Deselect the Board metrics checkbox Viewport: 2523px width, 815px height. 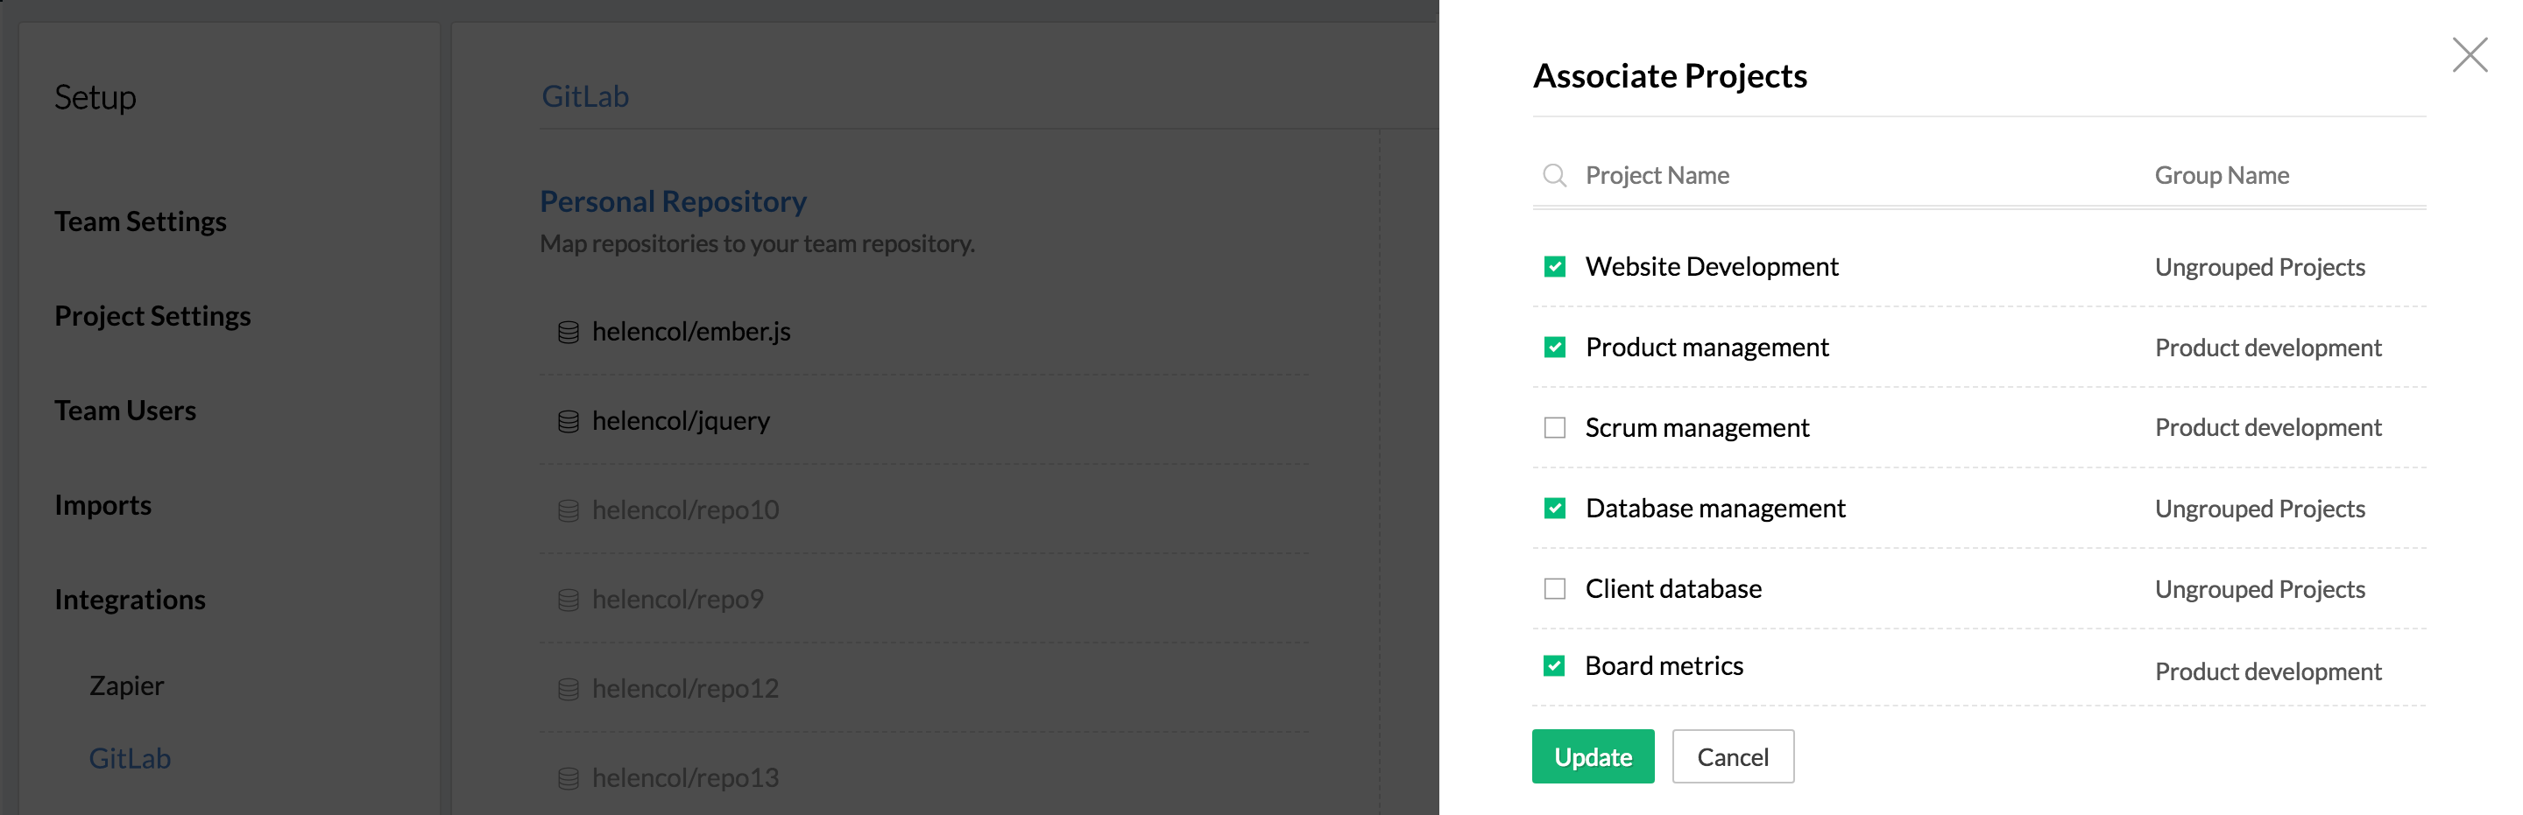click(x=1554, y=666)
